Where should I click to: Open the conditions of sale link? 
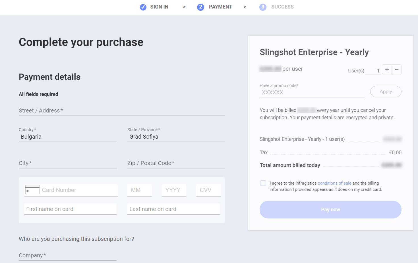tap(334, 183)
